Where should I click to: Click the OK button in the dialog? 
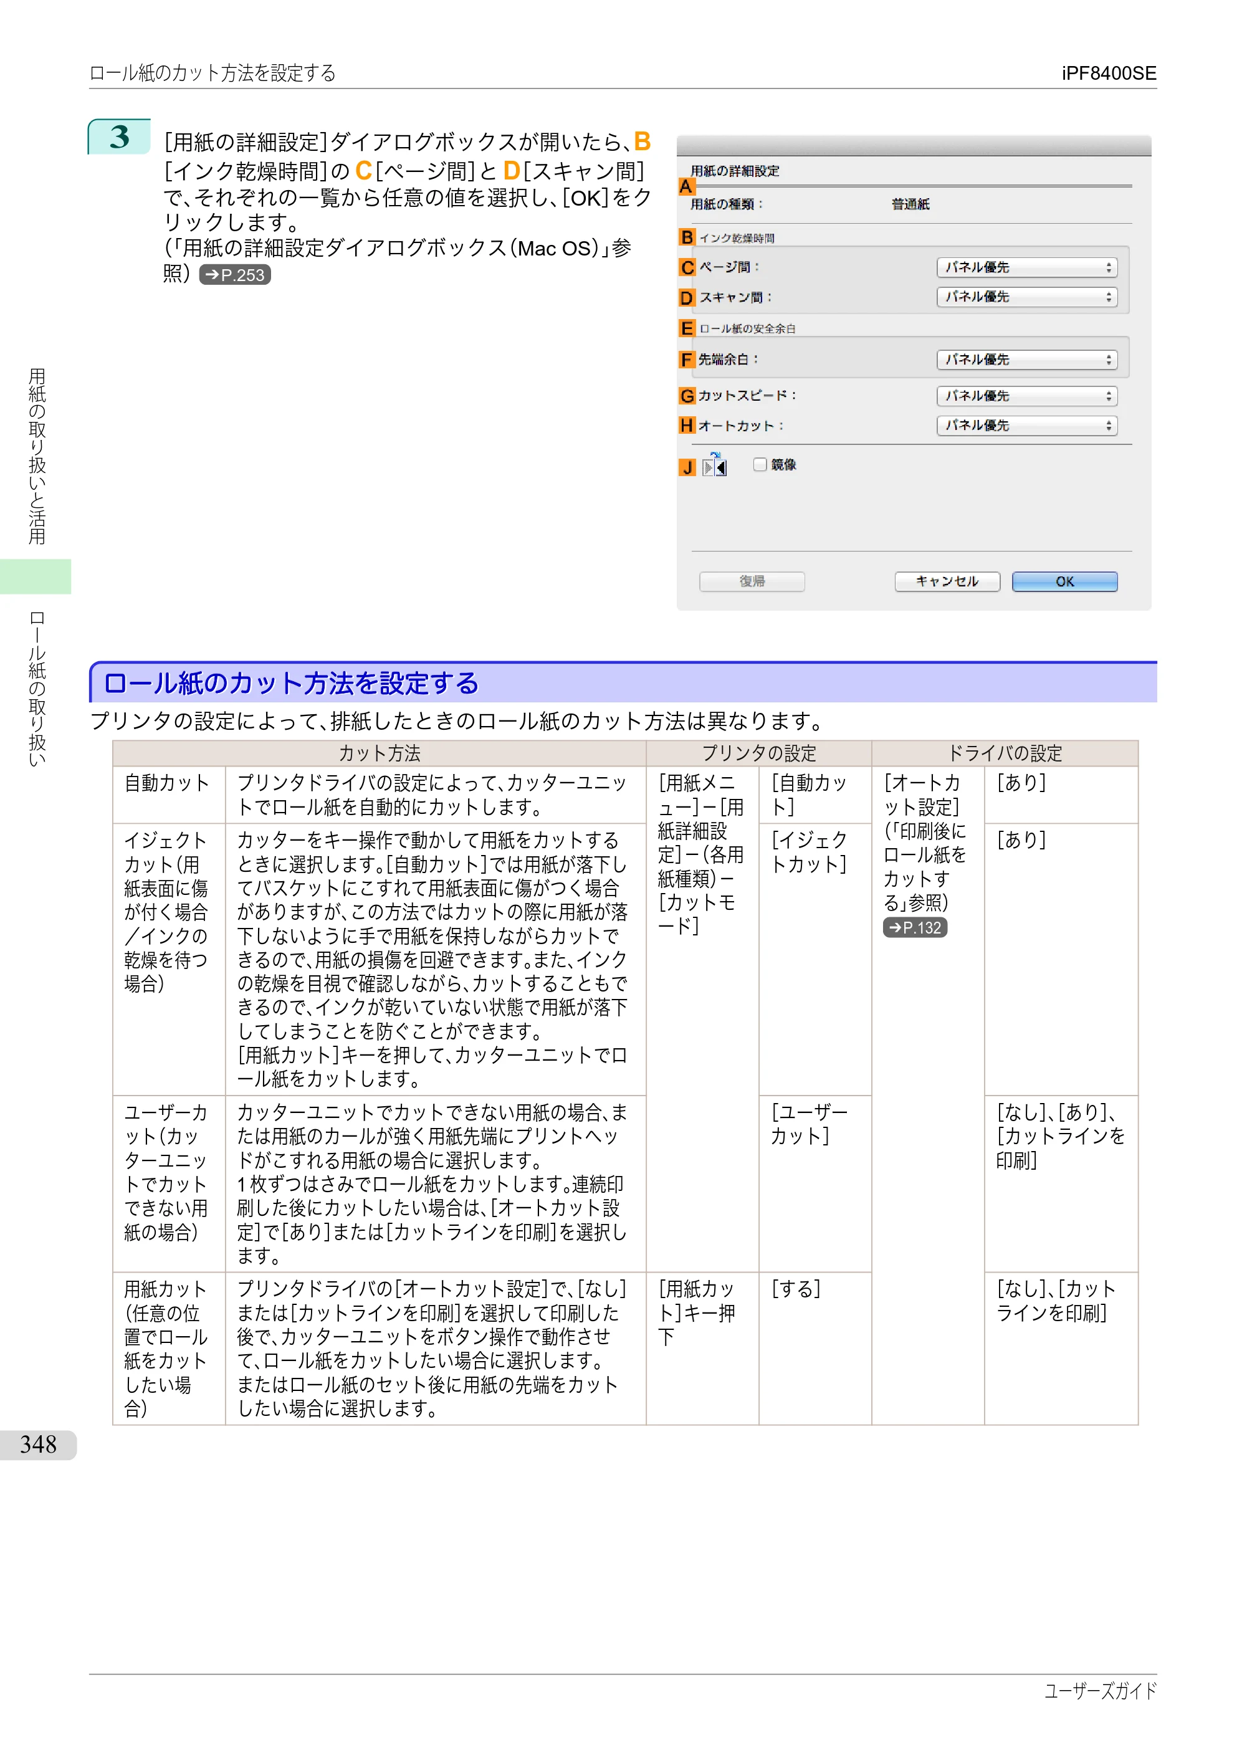[x=1064, y=581]
